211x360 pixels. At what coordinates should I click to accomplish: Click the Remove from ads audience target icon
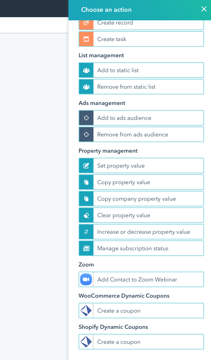pyautogui.click(x=86, y=135)
